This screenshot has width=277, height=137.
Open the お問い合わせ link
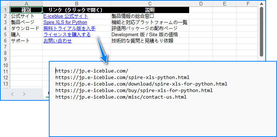tap(58, 41)
